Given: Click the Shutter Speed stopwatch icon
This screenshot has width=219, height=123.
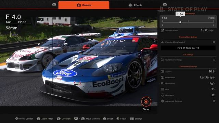Looking at the screenshot, I should point(163,30).
